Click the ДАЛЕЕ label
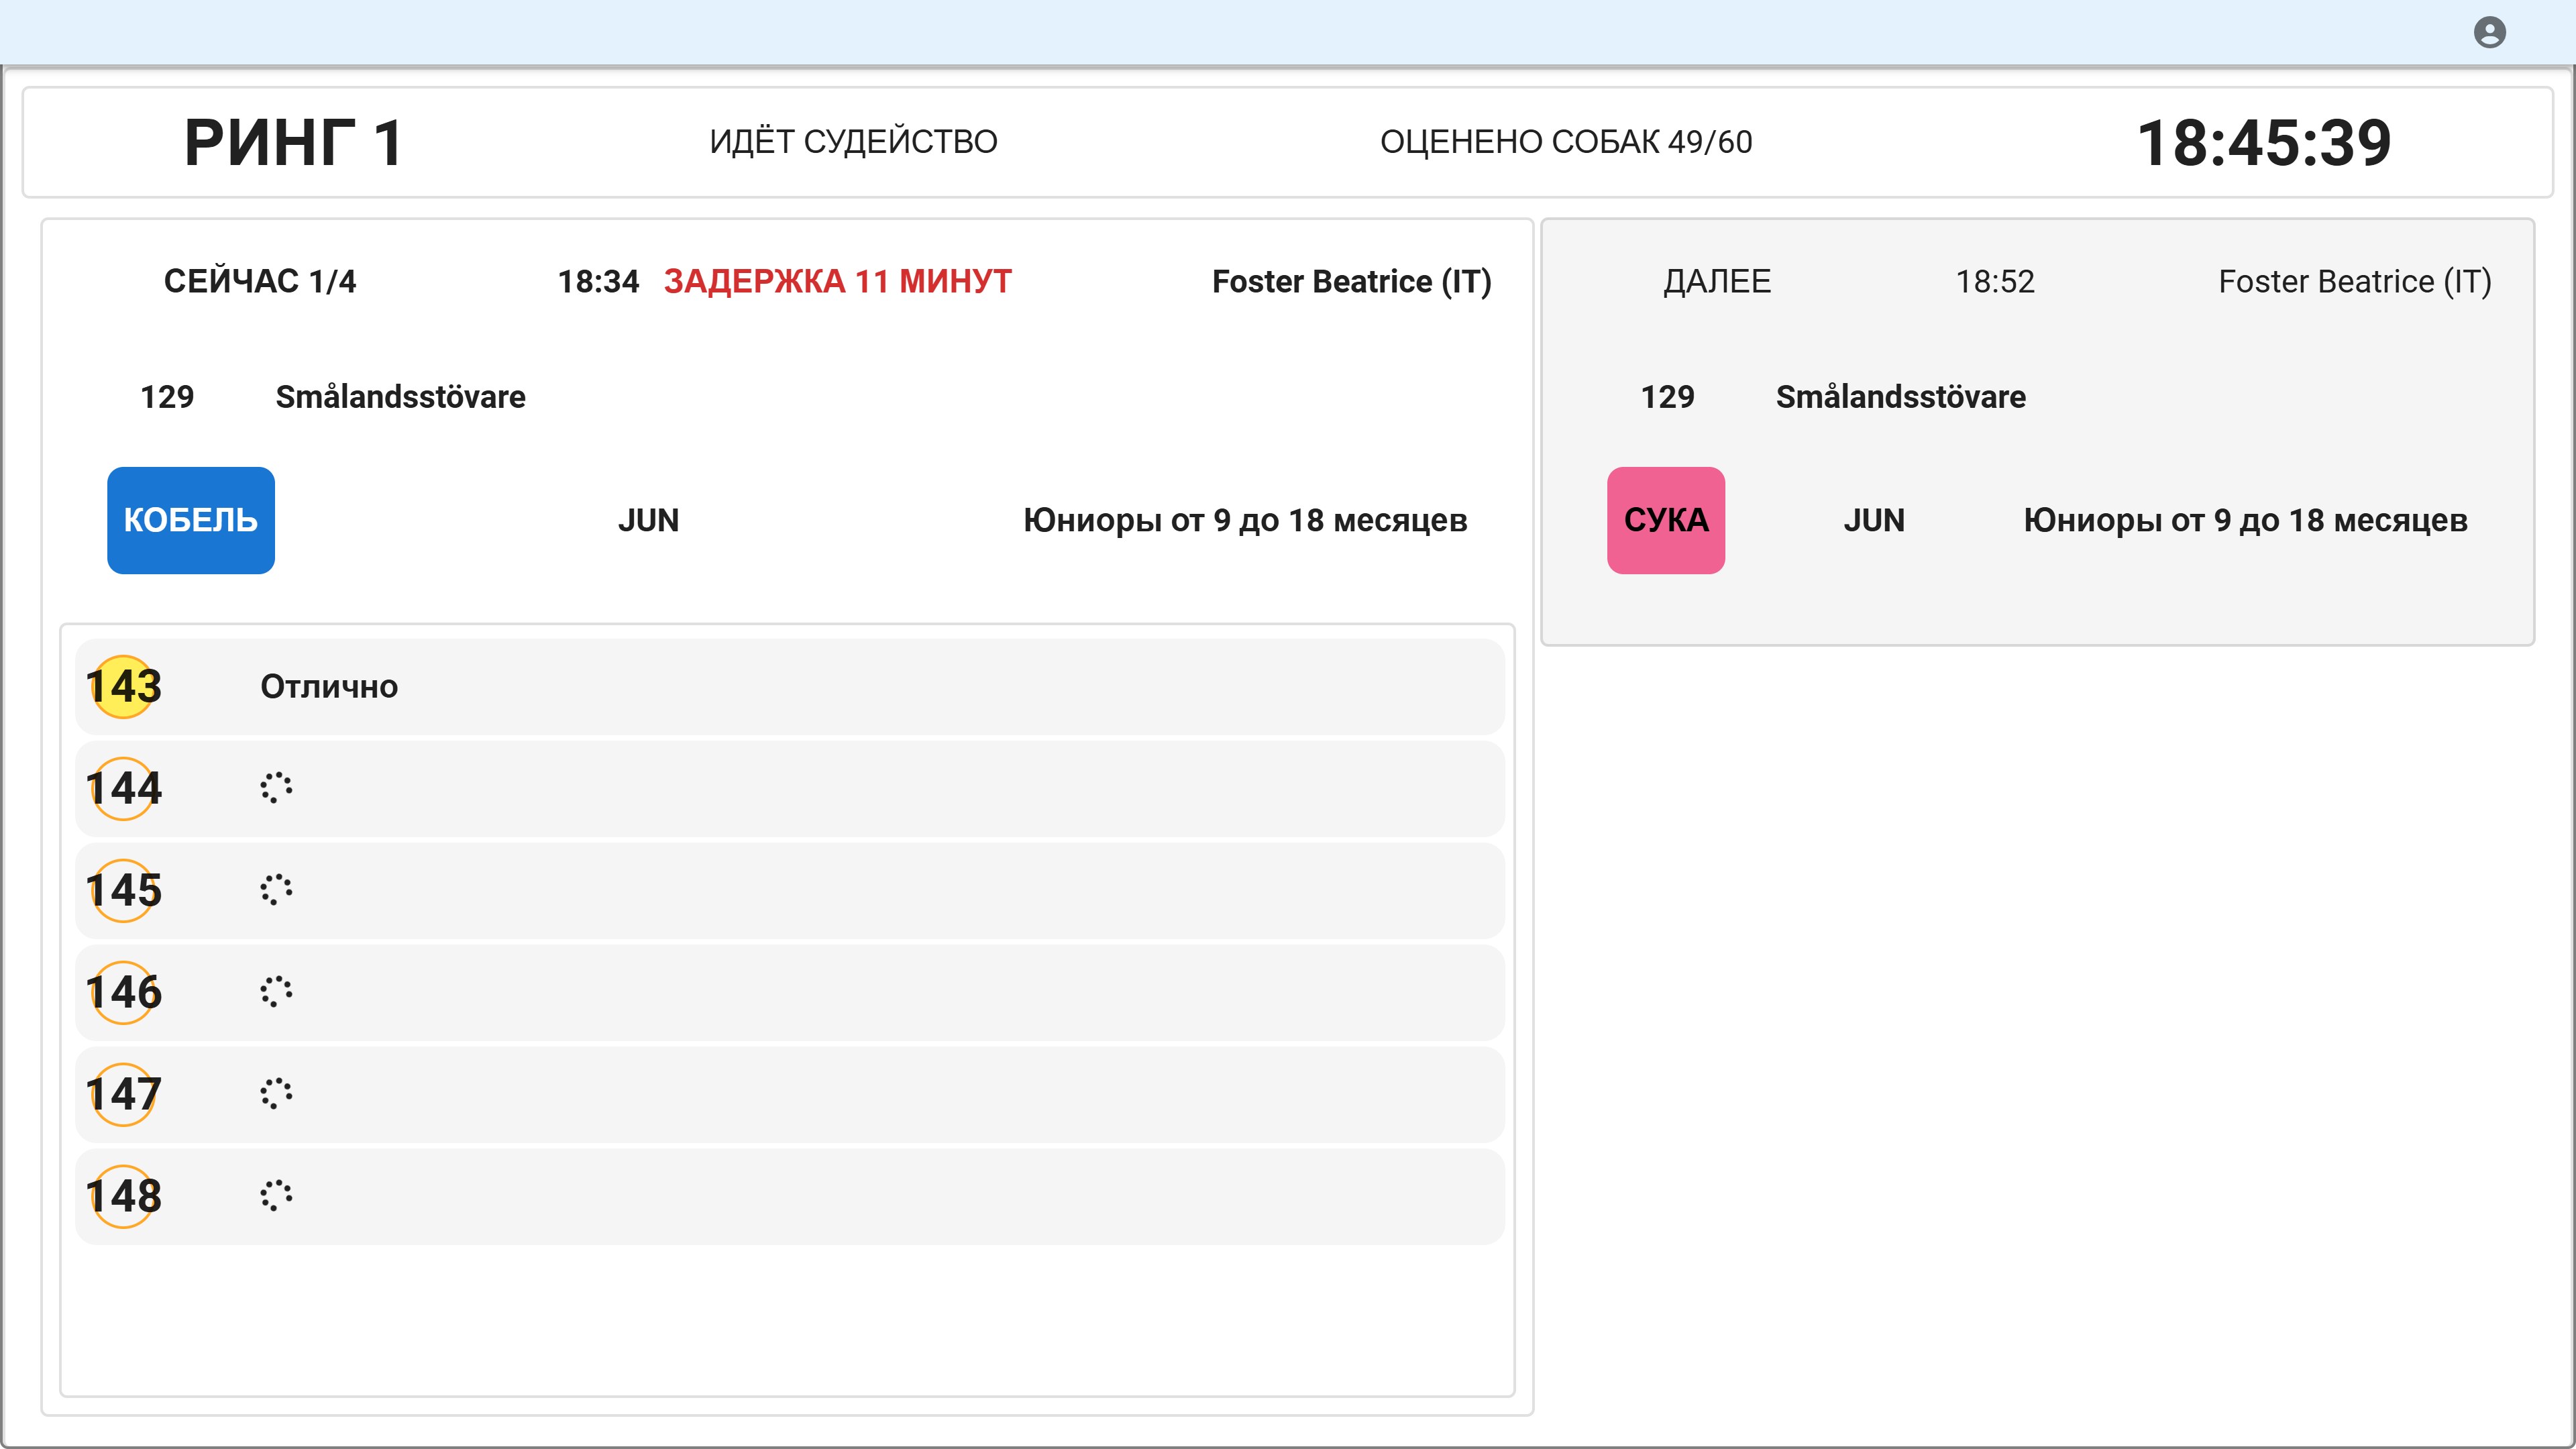This screenshot has width=2576, height=1449. (1717, 282)
